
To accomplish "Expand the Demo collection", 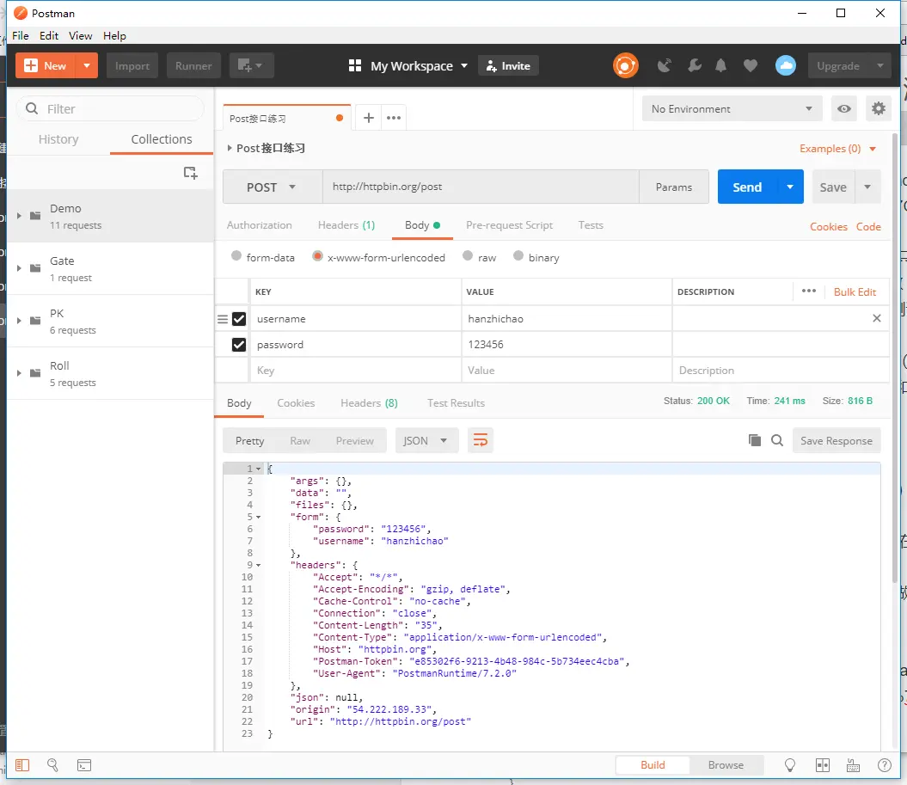I will pyautogui.click(x=19, y=216).
